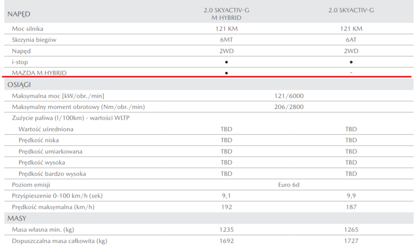The image size is (416, 246).
Task: Click the 6MT gearbox value
Action: 226,40
